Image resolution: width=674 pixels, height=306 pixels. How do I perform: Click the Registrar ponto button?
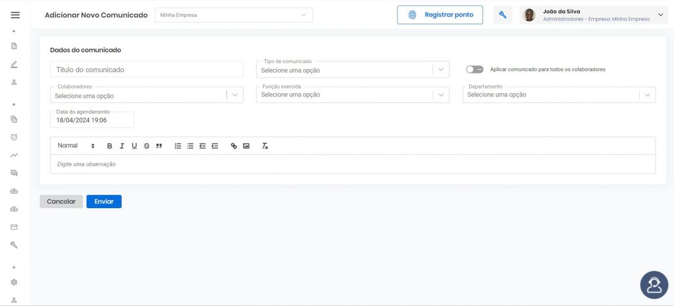pos(440,15)
